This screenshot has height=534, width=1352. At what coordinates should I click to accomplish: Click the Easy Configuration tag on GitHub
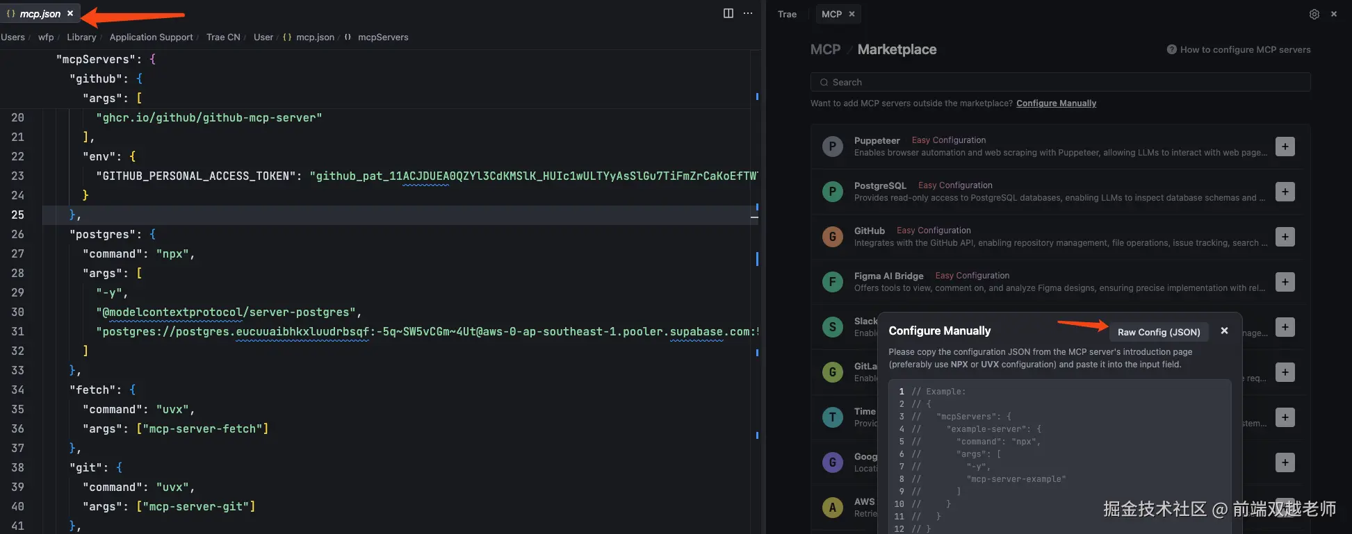(934, 231)
